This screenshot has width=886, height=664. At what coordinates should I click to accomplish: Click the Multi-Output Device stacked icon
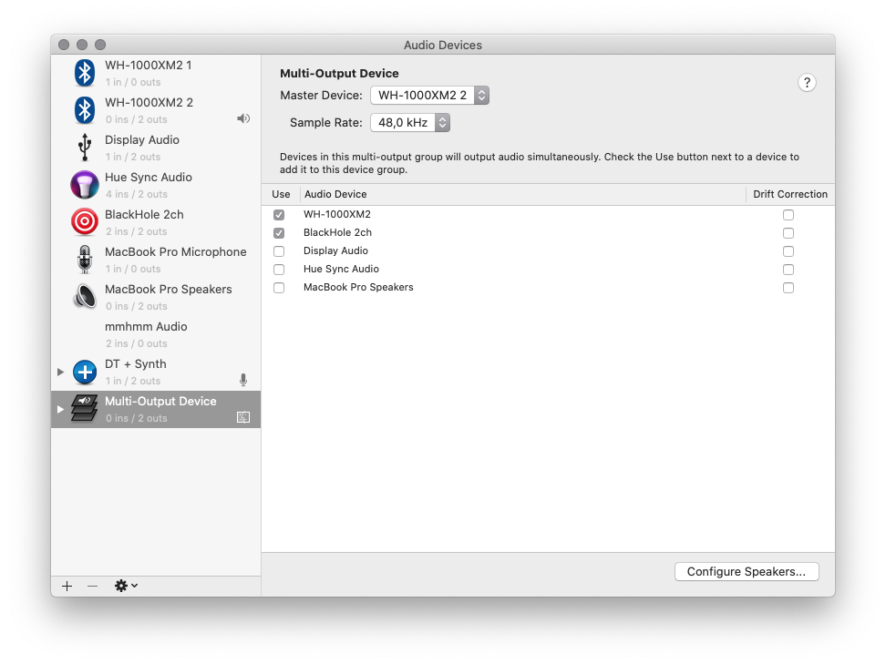[x=84, y=408]
